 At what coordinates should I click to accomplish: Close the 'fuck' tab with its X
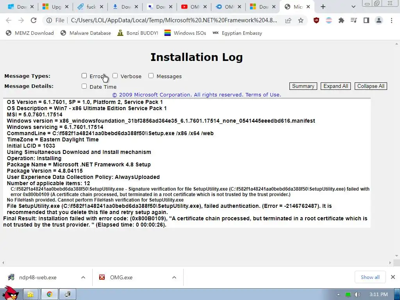tap(101, 7)
